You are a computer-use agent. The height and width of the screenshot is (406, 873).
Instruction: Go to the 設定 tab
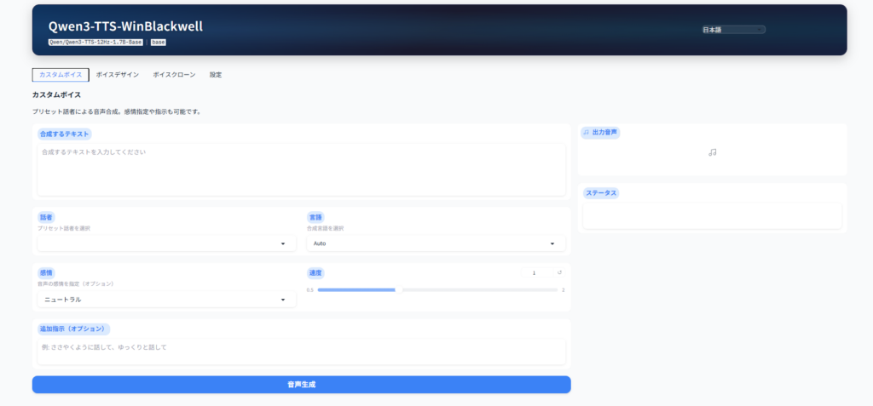[216, 75]
